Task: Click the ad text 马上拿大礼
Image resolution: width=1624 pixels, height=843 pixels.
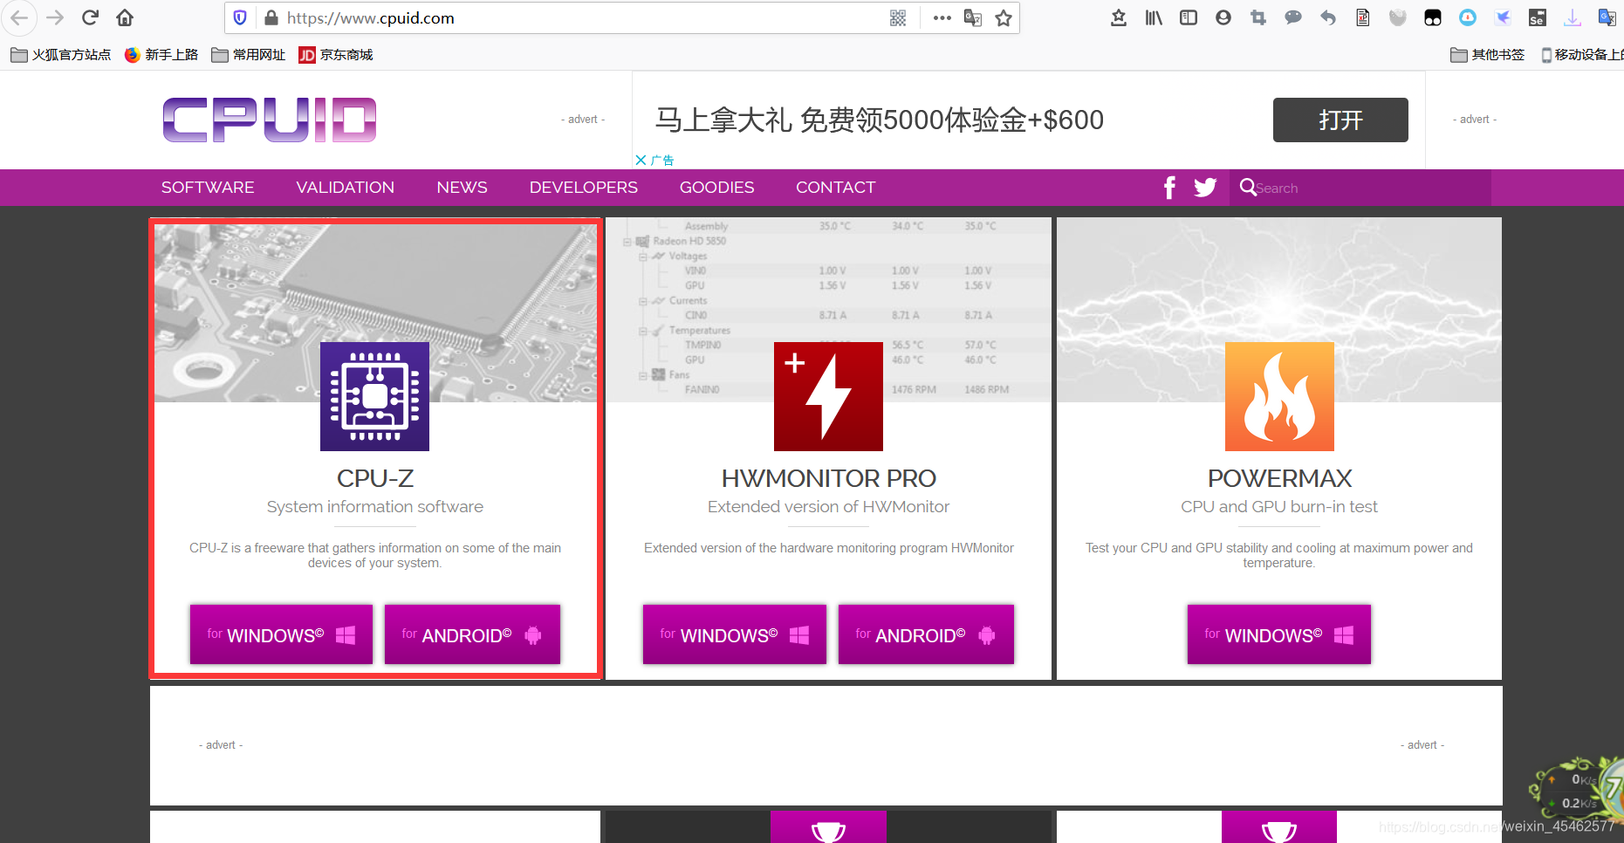Action: point(723,120)
